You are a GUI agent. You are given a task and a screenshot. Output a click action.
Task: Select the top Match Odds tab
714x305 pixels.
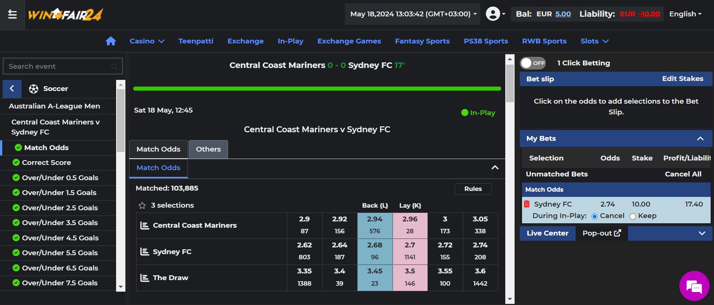point(159,149)
